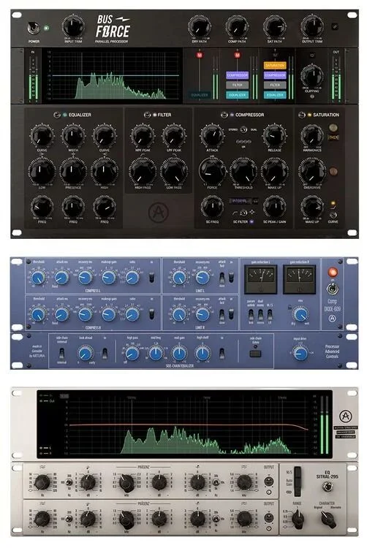Flip the EQ SITRAL-295 power toggle
Viewport: 367px width, 548px height.
point(327,486)
